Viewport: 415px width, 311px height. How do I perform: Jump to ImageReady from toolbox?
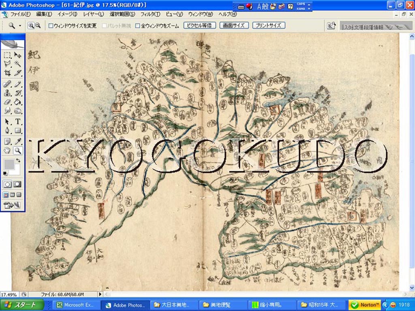pyautogui.click(x=13, y=205)
